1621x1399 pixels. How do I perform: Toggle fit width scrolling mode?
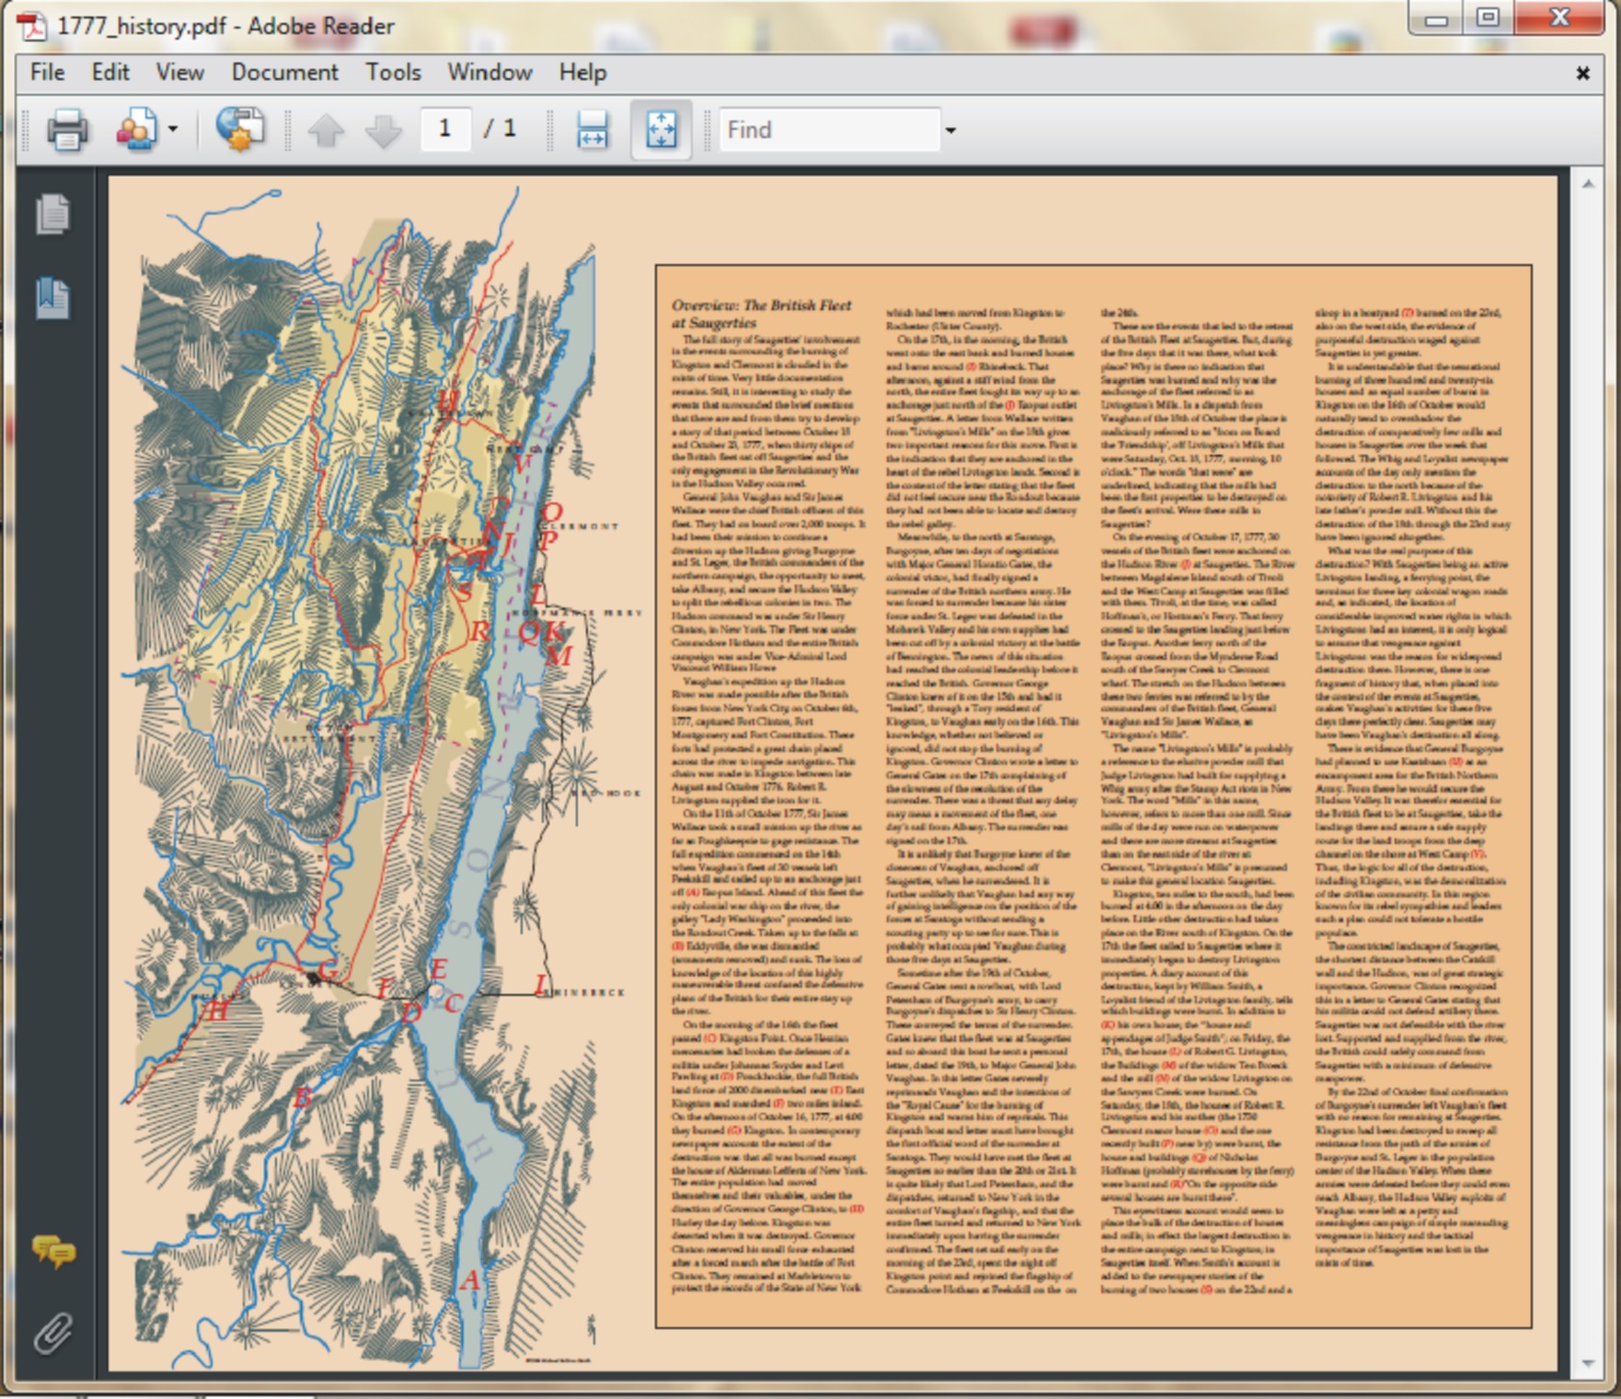[x=592, y=130]
